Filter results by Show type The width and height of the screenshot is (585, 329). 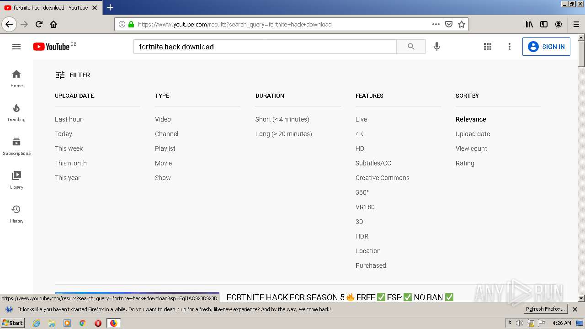(x=163, y=178)
